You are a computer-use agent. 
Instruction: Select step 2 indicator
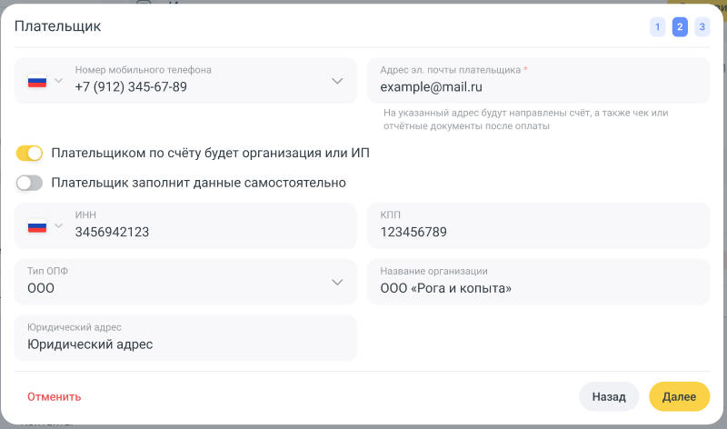(x=679, y=27)
